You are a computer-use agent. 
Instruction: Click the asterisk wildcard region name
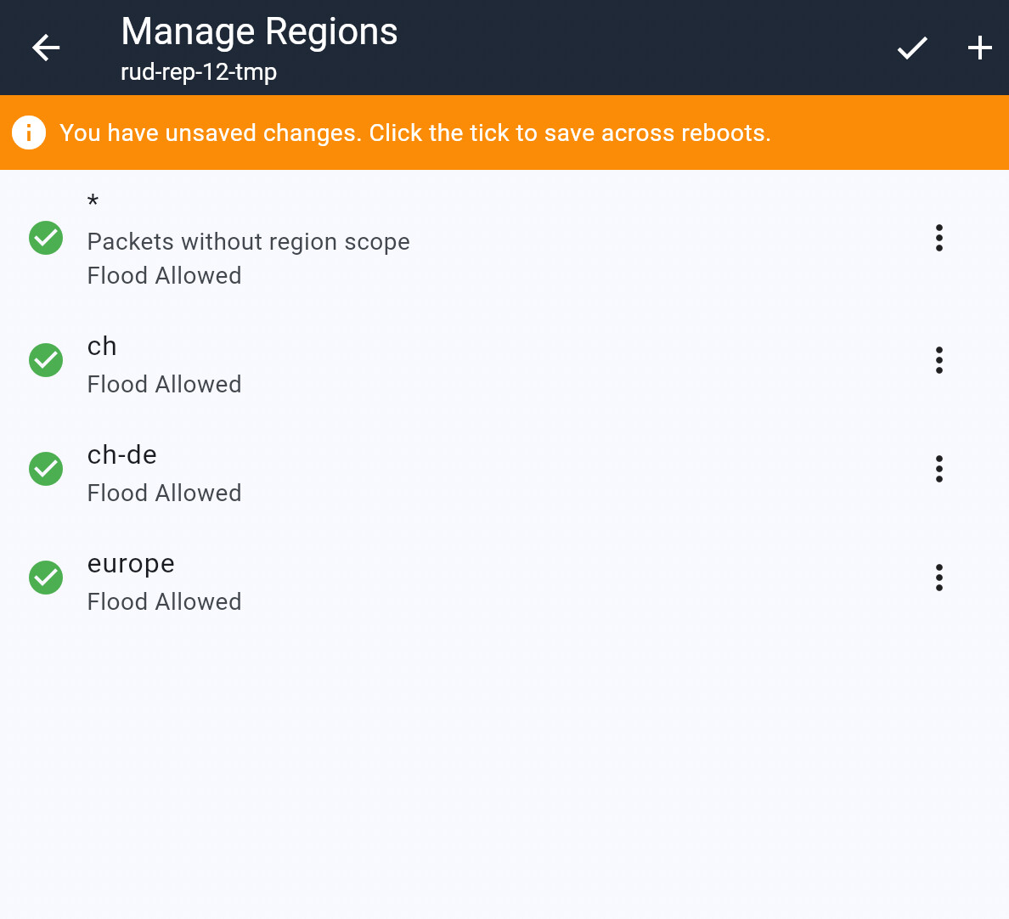[x=93, y=202]
